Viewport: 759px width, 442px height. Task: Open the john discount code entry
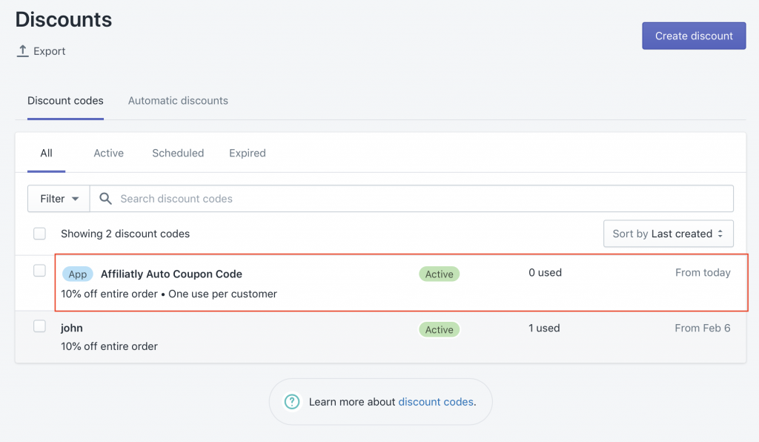(72, 329)
